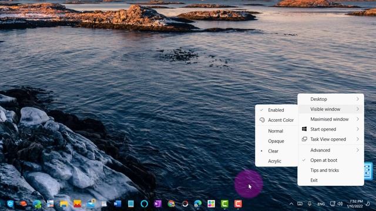Screen dimensions: 376x211
Task: Open Google Chrome from the taskbar
Action: [x=171, y=204]
